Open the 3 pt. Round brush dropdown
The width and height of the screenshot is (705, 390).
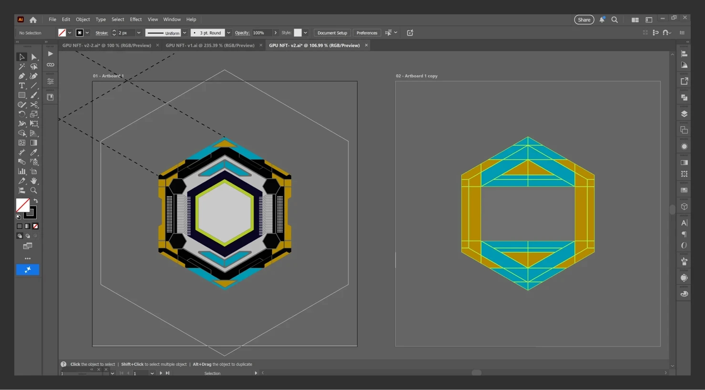229,33
